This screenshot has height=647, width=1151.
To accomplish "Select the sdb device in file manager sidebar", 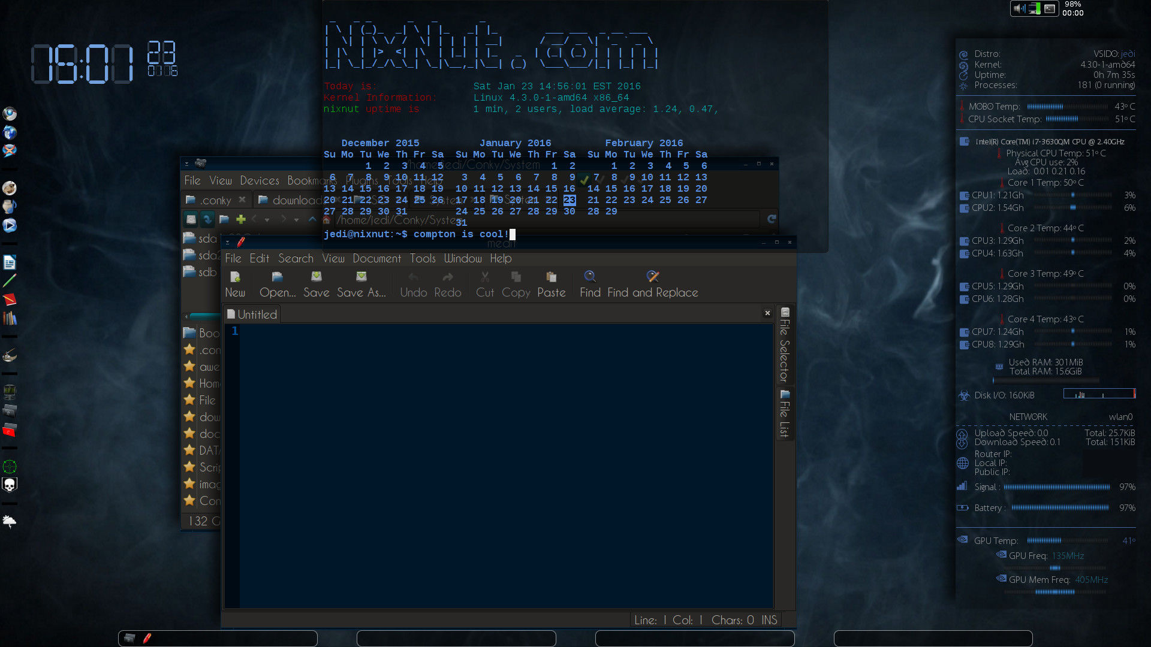I will pos(201,272).
